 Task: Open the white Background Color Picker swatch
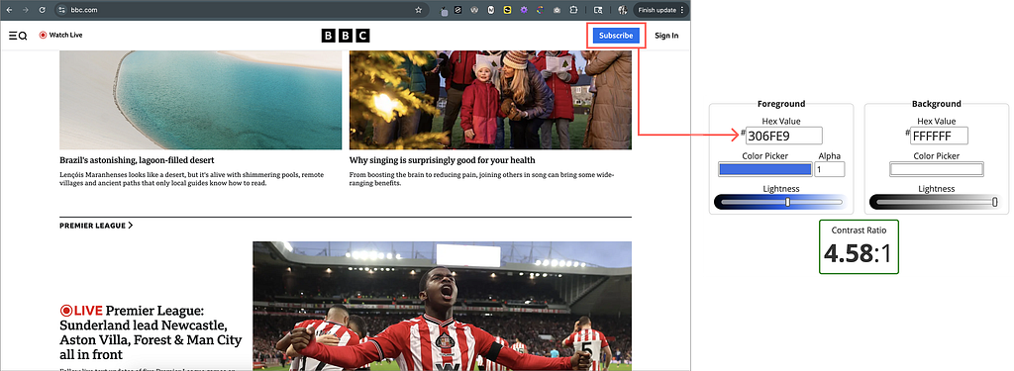point(937,169)
